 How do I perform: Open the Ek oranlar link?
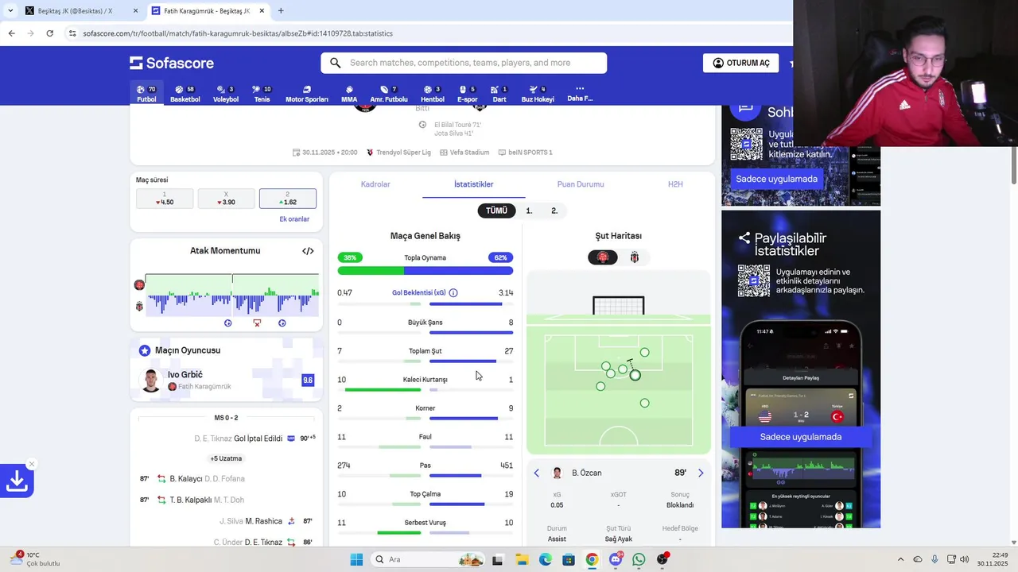[x=294, y=219]
